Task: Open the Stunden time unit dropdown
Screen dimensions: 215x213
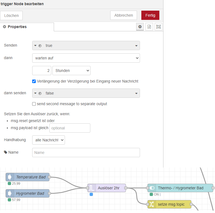Action: click(x=71, y=71)
